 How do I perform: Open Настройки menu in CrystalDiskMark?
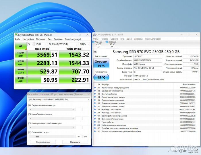point(28,39)
